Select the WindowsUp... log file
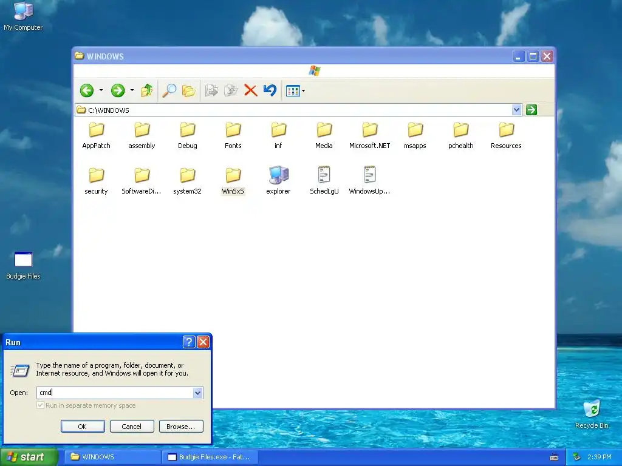 (x=369, y=181)
